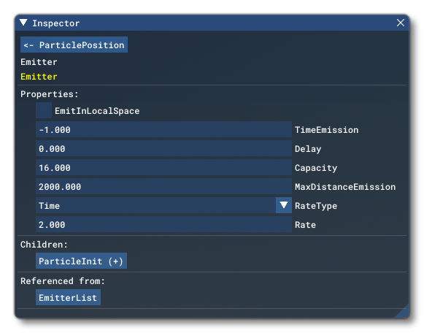Click the Inspector title text
The image size is (424, 333).
(56, 23)
